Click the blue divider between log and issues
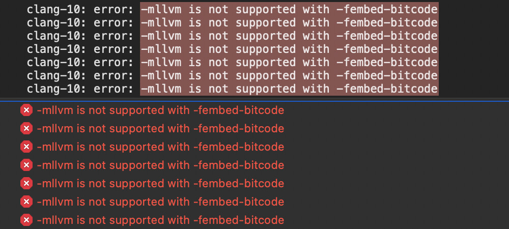 pyautogui.click(x=254, y=101)
